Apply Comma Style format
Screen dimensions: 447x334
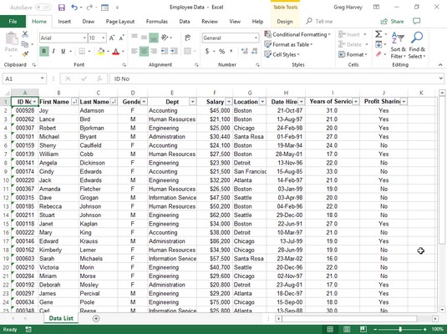pyautogui.click(x=231, y=51)
